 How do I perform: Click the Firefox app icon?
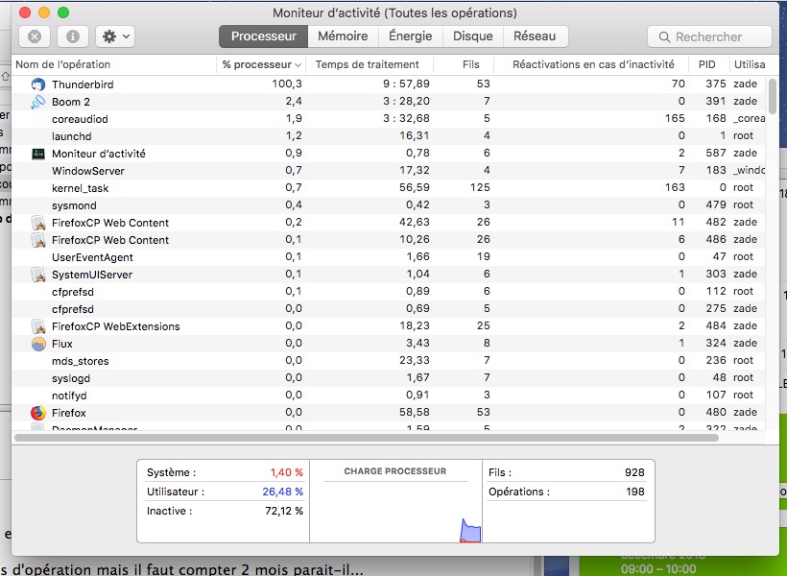(38, 413)
